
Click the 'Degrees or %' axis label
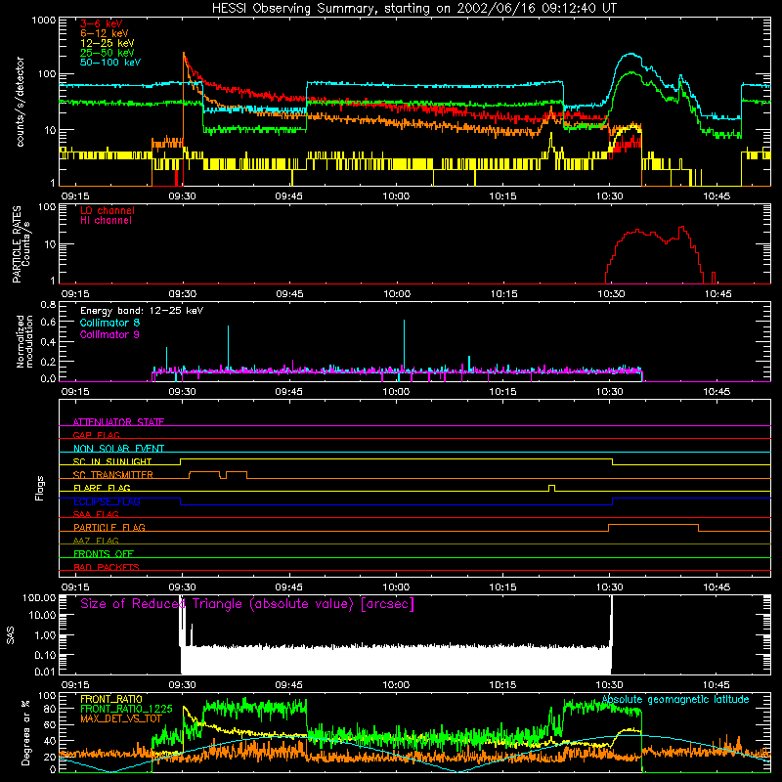click(x=25, y=732)
